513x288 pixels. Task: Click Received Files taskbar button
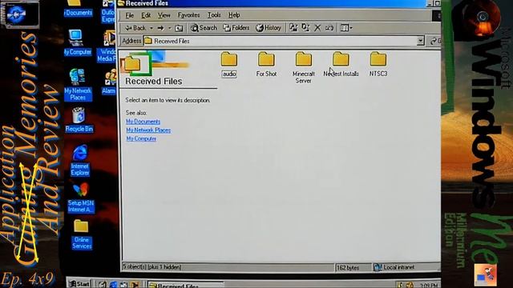(185, 285)
